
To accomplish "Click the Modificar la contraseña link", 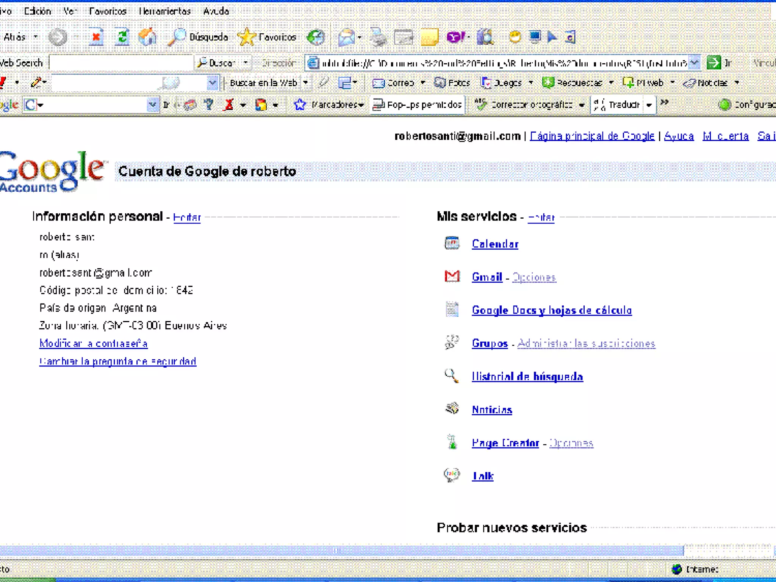I will pos(93,343).
